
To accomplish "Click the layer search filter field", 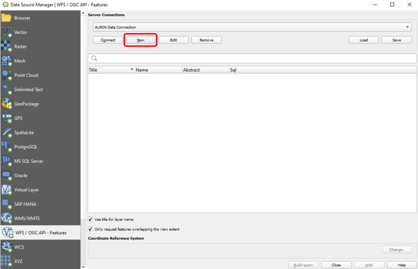I will tap(252, 59).
